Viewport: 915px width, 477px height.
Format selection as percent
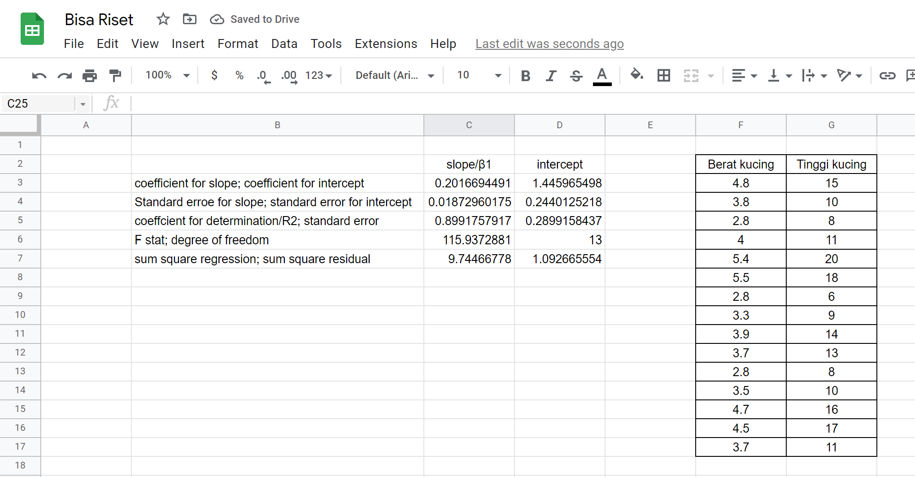[239, 75]
